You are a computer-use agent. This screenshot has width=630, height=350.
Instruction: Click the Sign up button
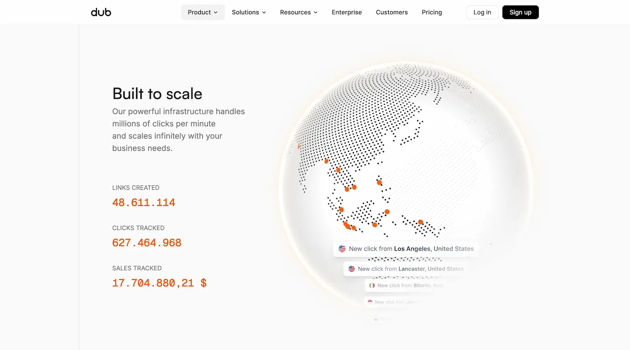pos(520,12)
